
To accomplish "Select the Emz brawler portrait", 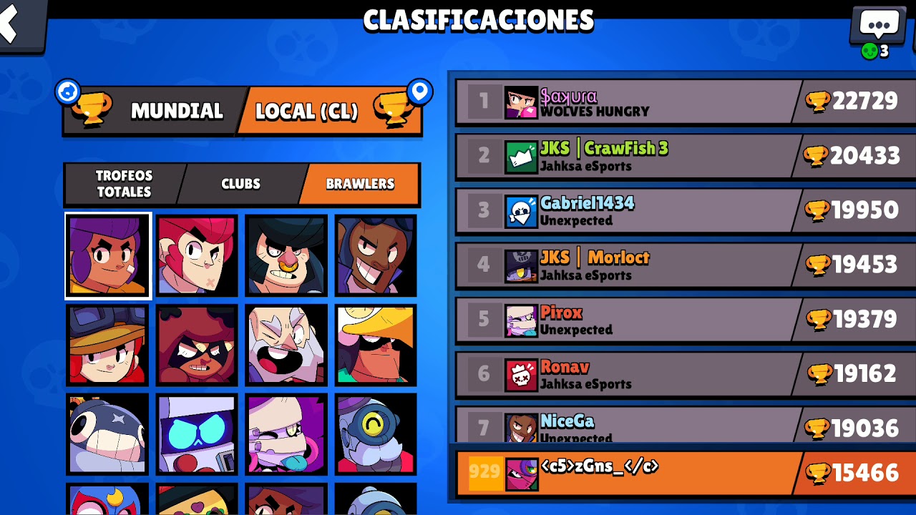I will click(x=286, y=434).
